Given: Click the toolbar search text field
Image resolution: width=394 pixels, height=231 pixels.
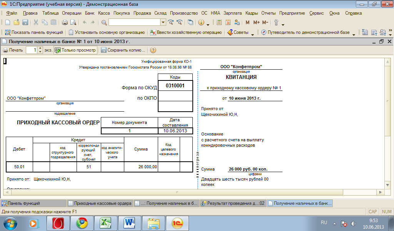Looking at the screenshot, I should (134, 22).
